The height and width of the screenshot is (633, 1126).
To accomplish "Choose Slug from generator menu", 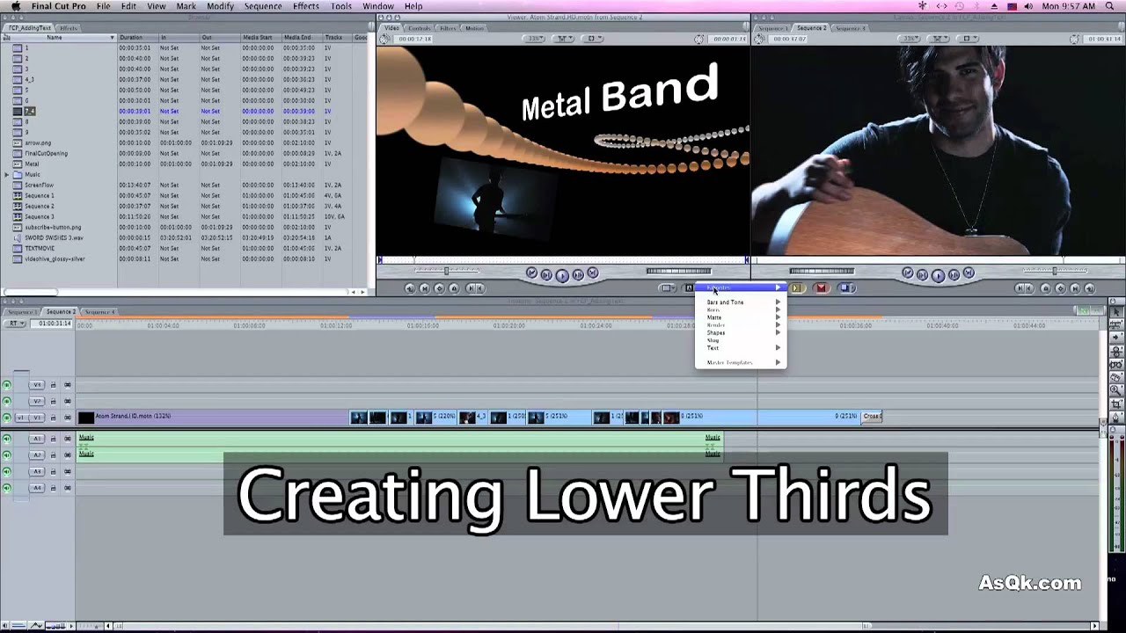I will click(740, 340).
